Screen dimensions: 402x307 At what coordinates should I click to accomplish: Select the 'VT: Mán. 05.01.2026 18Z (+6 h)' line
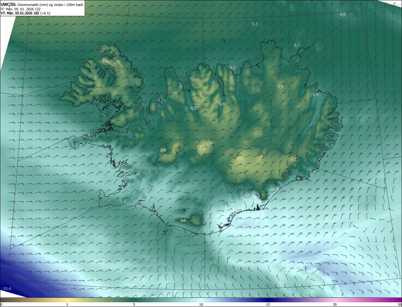[x=25, y=13]
